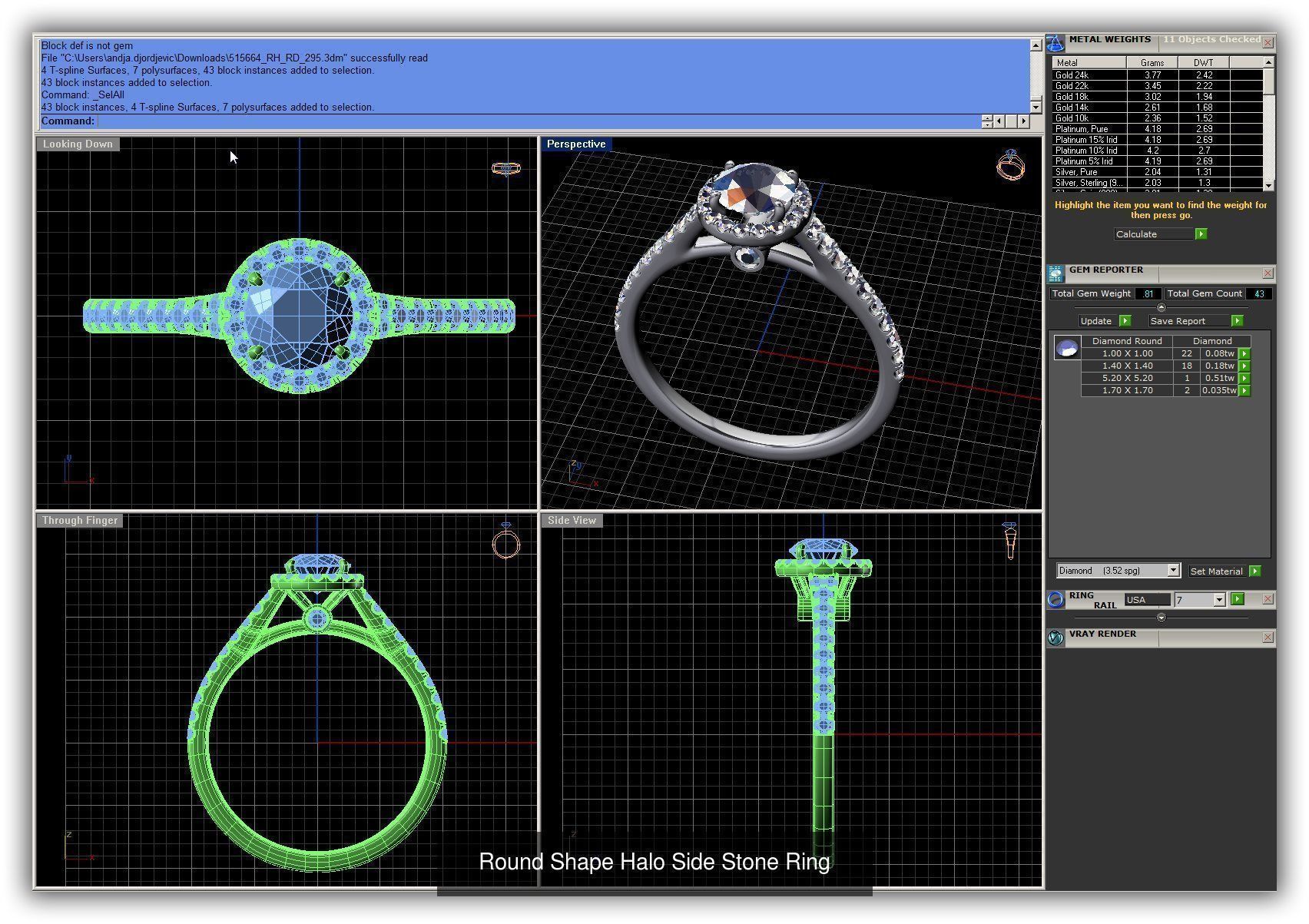Viewport: 1309px width, 924px height.
Task: Close the VRay Render panel
Action: [1268, 638]
